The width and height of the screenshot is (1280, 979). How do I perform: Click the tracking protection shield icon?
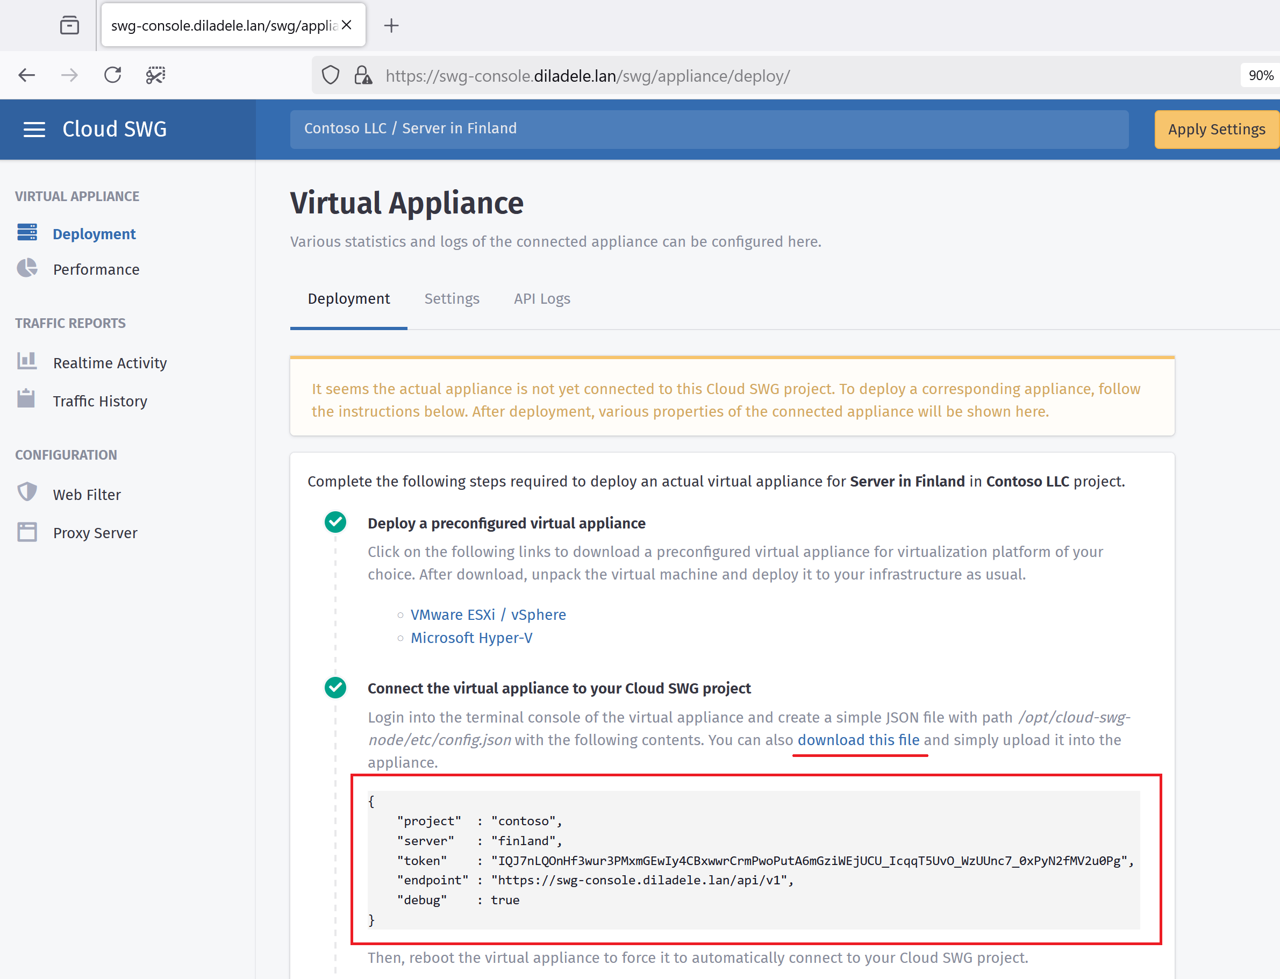pos(330,75)
